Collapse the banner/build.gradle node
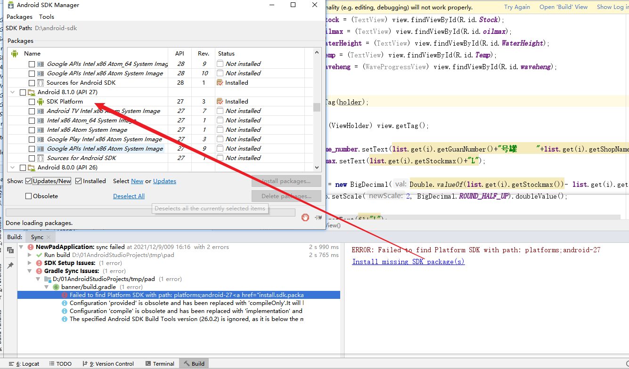Screen dimensions: 629x369 [x=47, y=287]
